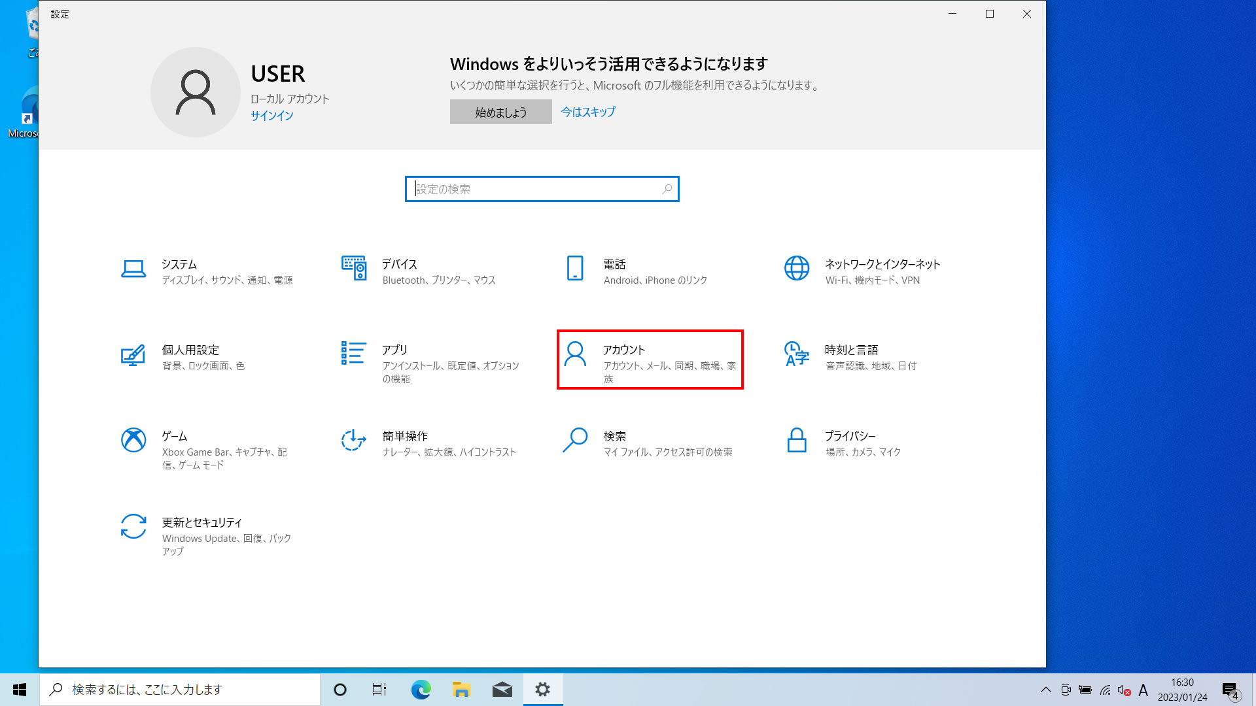Open the プライバシー padlock icon

tap(797, 440)
